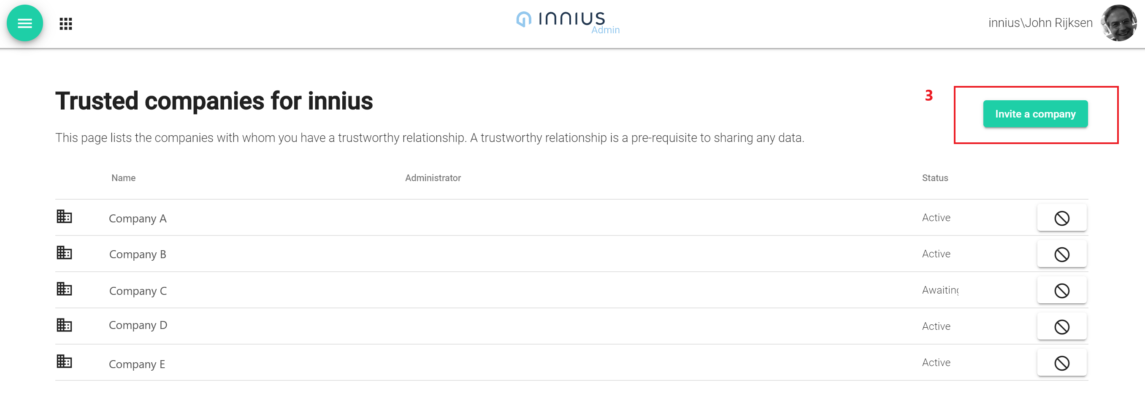This screenshot has width=1145, height=401.
Task: Block Company B trust relationship
Action: [1061, 254]
